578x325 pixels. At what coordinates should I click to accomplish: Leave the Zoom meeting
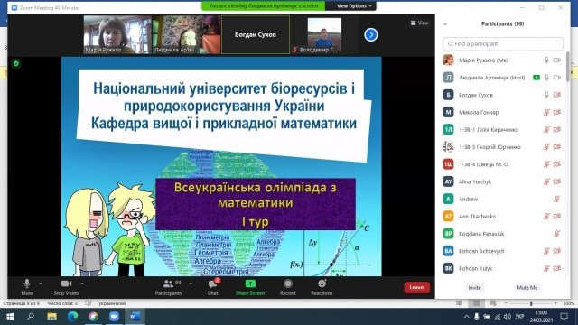point(416,287)
